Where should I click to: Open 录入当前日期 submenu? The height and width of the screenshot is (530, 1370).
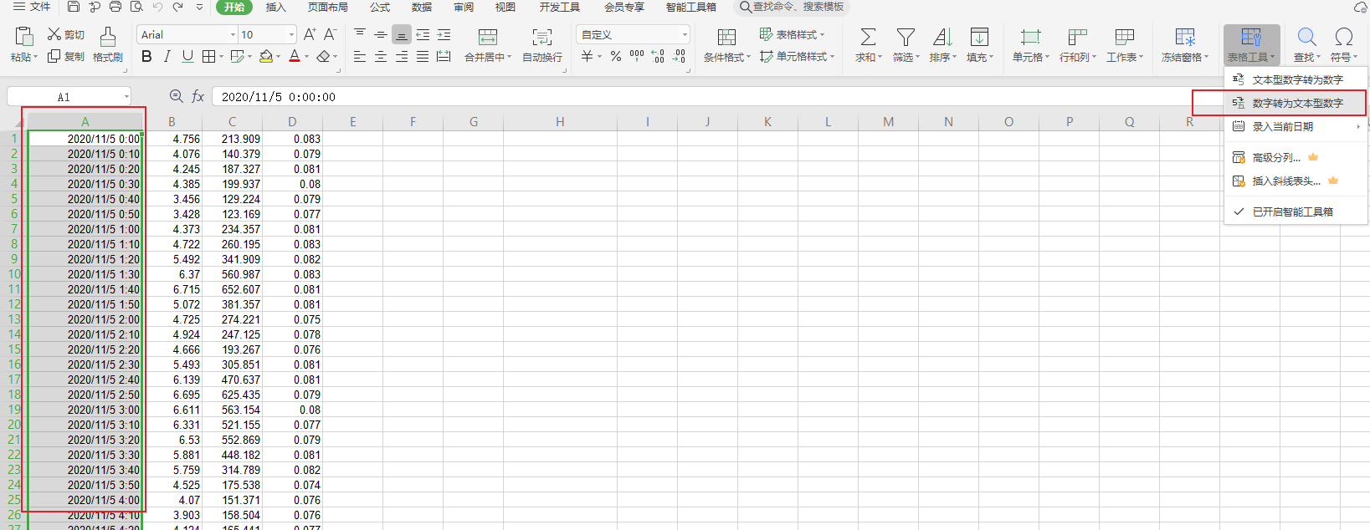tap(1296, 126)
